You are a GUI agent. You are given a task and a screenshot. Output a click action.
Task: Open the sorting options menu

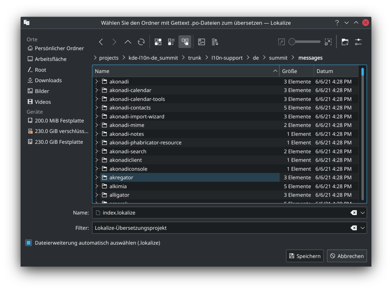[x=215, y=42]
